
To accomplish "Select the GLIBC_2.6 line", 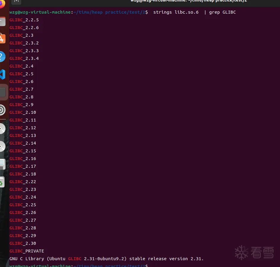I will click(21, 81).
